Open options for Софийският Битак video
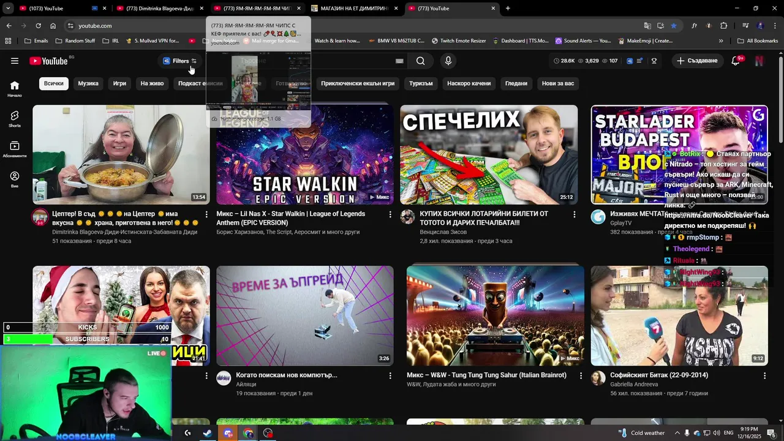 click(764, 375)
